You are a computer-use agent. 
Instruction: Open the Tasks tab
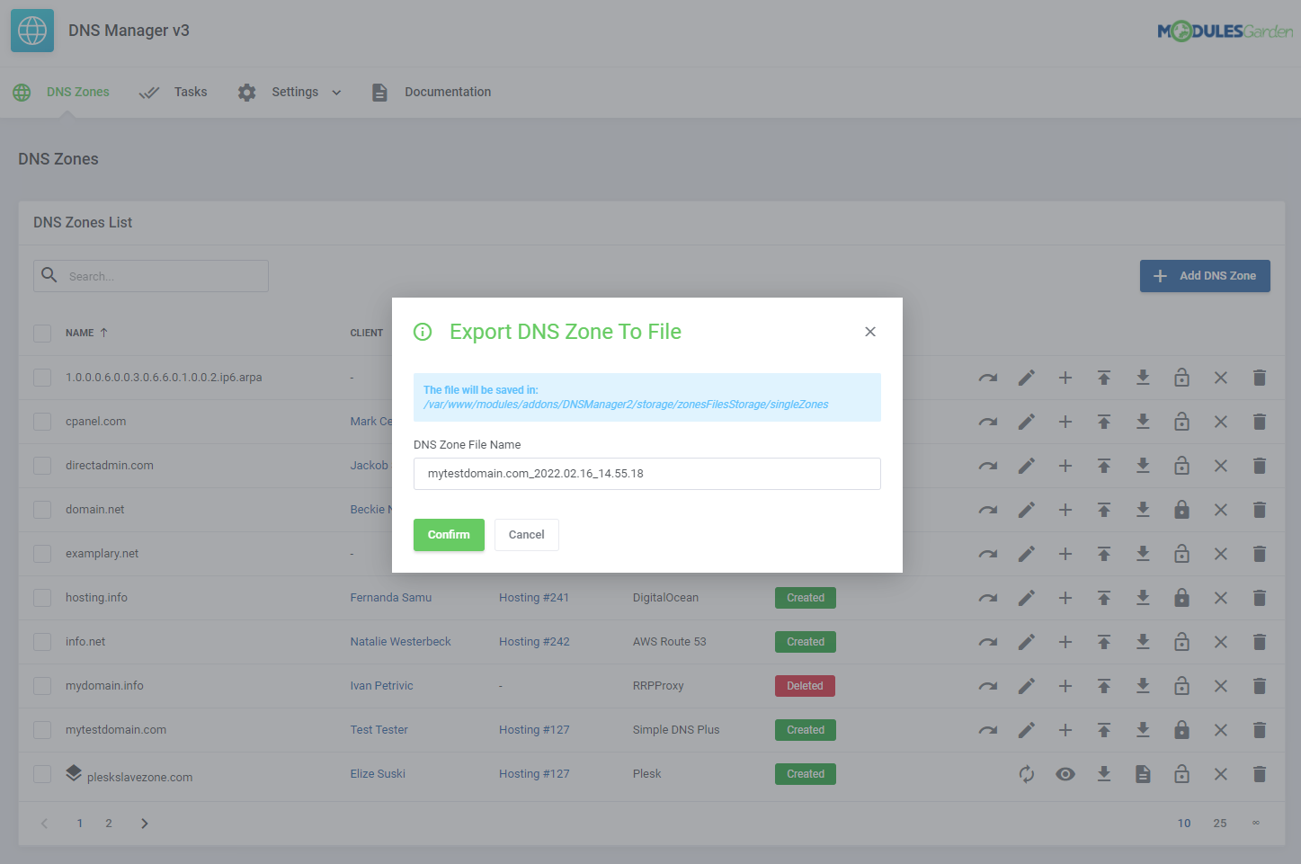click(173, 92)
